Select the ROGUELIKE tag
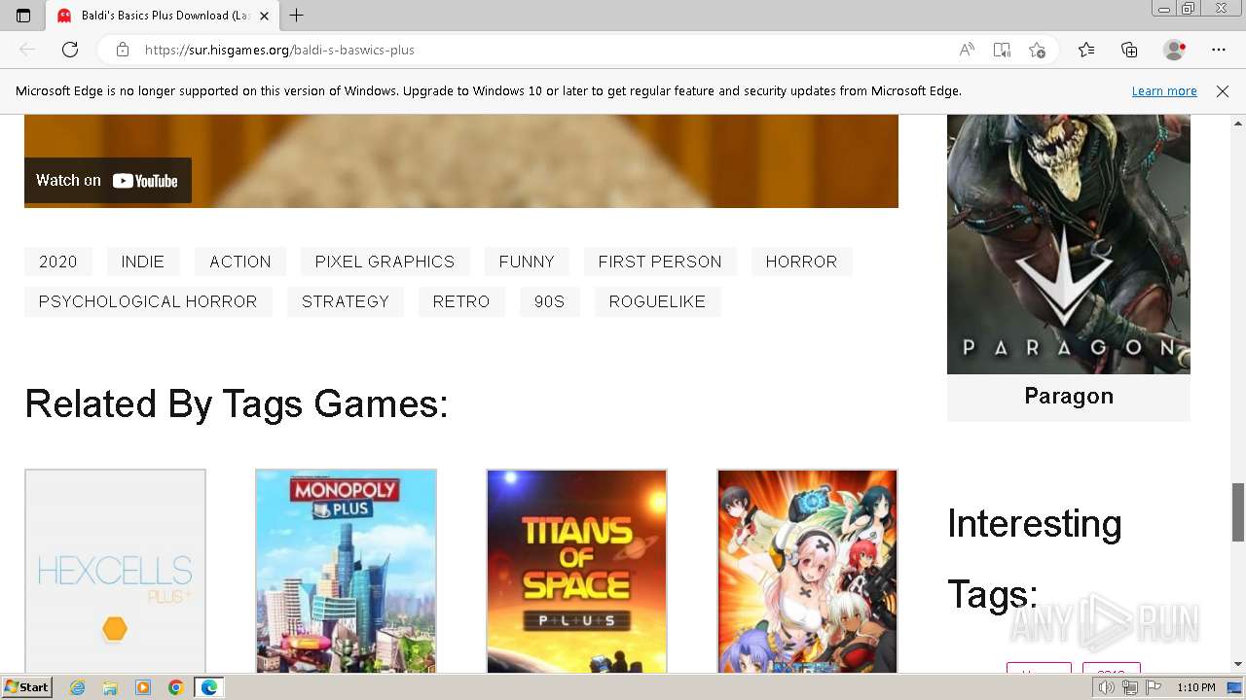The width and height of the screenshot is (1246, 700). [657, 301]
